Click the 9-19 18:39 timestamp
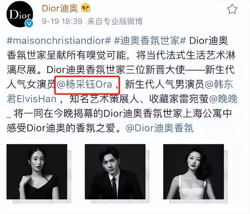Image resolution: width=250 pixels, height=214 pixels. [62, 21]
